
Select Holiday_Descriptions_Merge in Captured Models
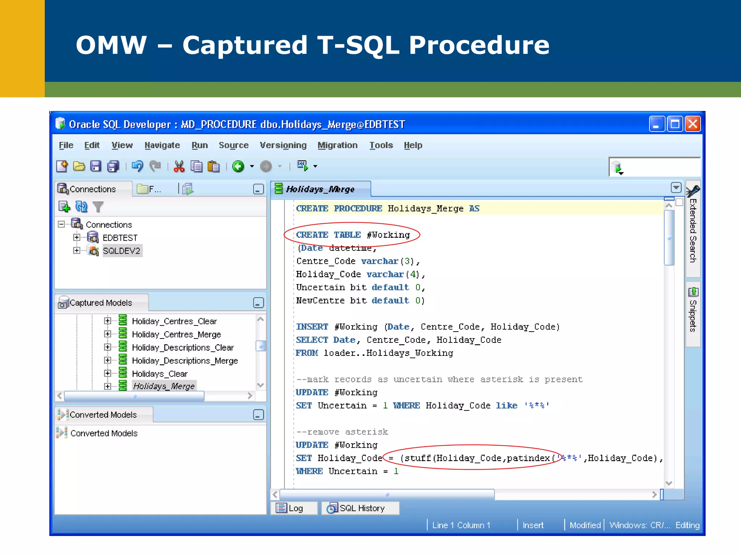185,361
